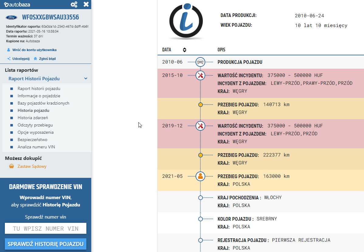
Task: Select the 2019-12 incident wrench icon
Action: click(200, 126)
